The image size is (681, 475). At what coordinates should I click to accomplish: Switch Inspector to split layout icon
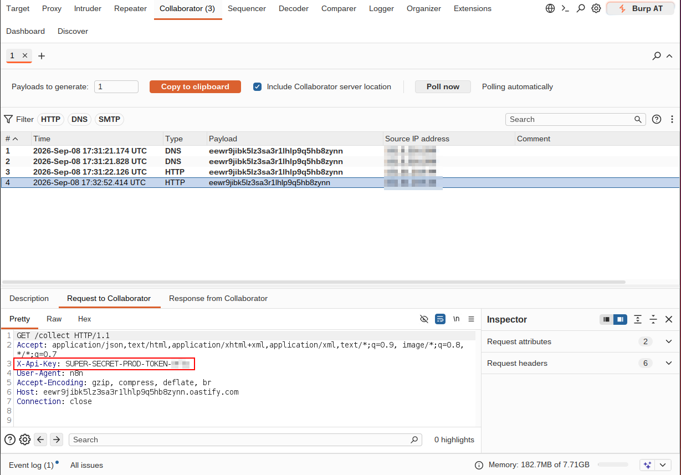tap(620, 319)
